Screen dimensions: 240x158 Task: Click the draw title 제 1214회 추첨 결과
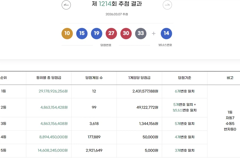coord(117,4)
